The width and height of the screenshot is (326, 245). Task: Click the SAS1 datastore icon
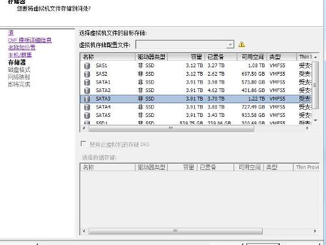click(x=87, y=66)
